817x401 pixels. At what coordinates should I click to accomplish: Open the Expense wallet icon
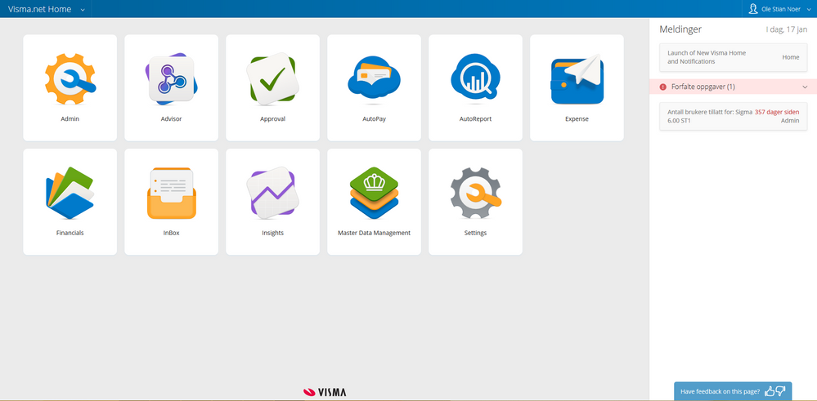pos(577,79)
